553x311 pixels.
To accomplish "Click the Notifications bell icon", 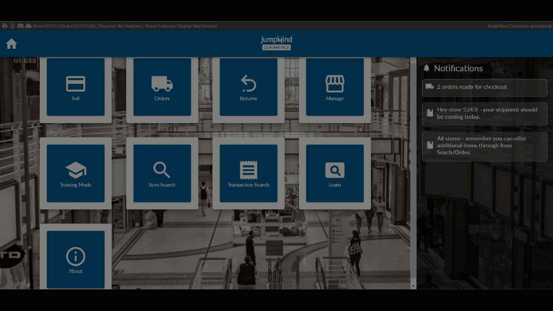I will tap(427, 68).
